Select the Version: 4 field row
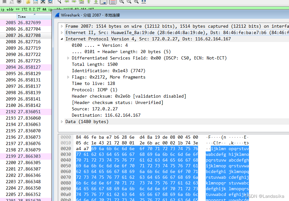 [x=100, y=45]
